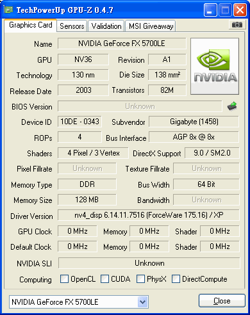
Task: Click the GPU Clock row Shader 0 MHz field
Action: (220, 231)
